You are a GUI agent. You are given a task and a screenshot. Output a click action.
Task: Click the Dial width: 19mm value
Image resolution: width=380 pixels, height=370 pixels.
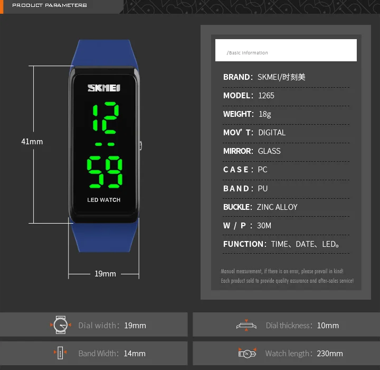coord(135,325)
